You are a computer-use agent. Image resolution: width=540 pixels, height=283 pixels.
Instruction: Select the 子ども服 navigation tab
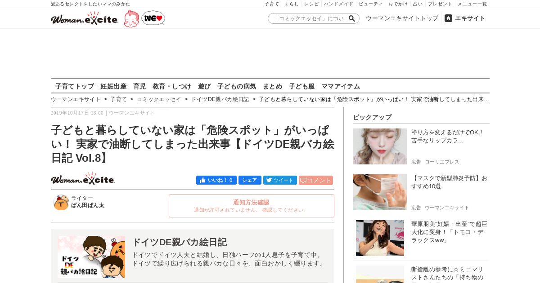tap(302, 86)
